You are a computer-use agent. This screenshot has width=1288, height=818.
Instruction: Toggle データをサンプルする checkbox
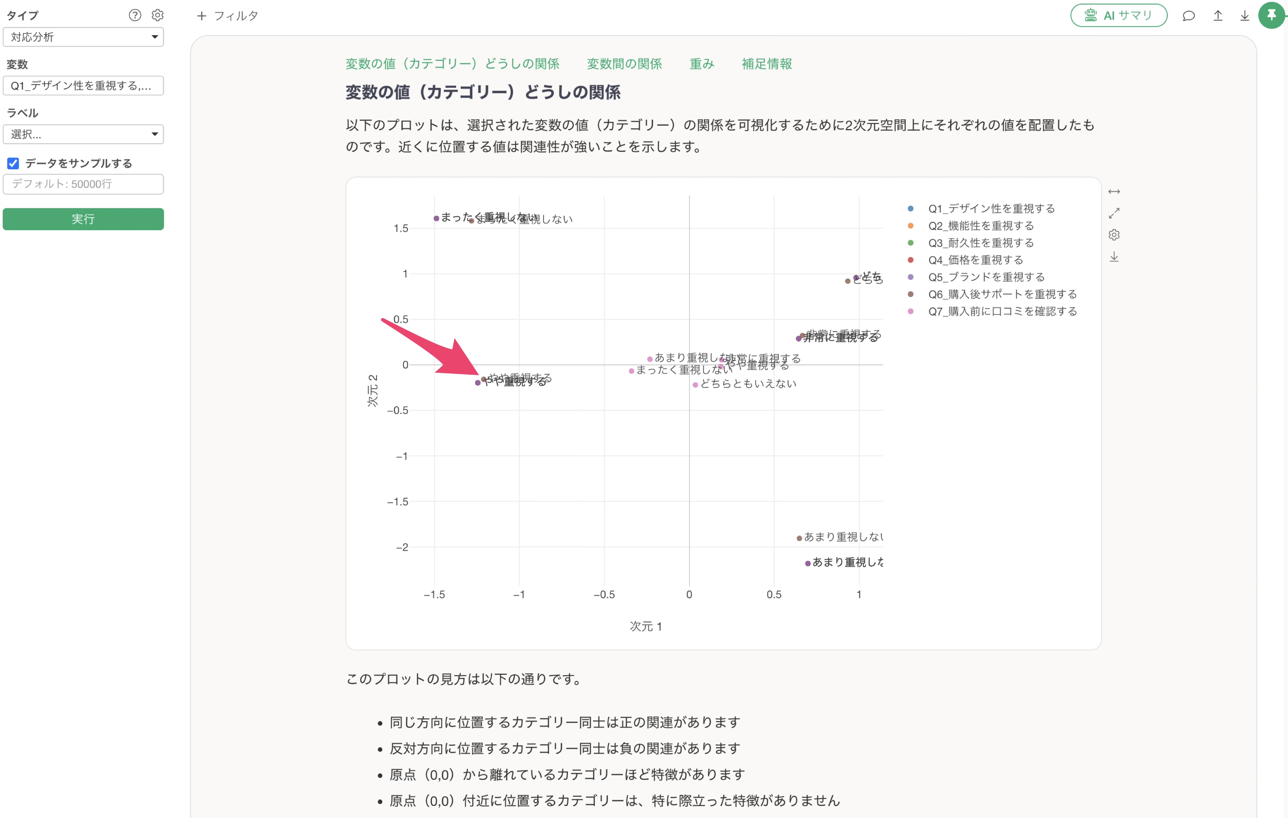coord(13,164)
